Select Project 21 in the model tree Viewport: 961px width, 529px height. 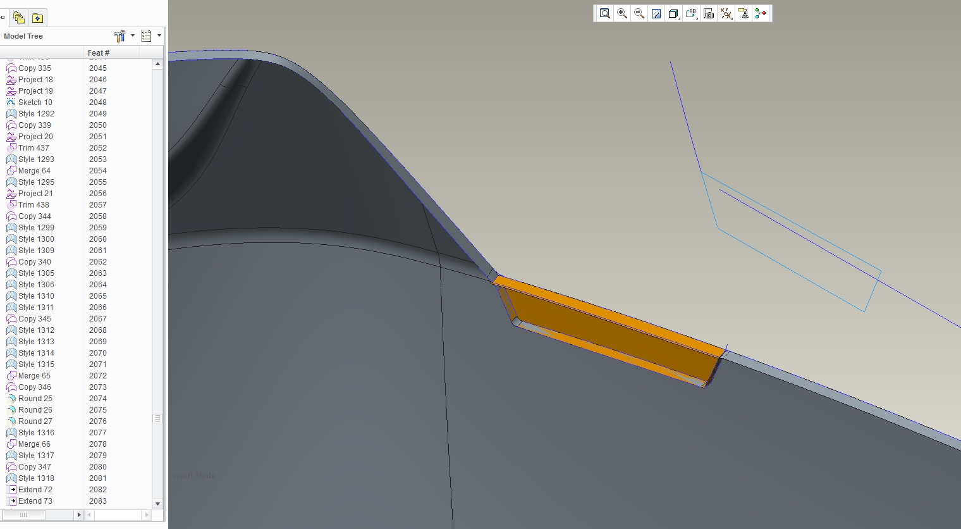(35, 194)
